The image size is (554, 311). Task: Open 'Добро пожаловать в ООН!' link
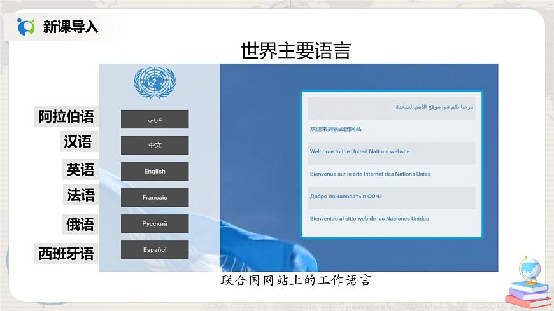(345, 197)
